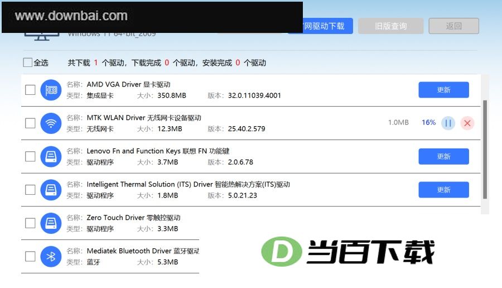Click the driver list vertical scrollbar

click(x=485, y=149)
